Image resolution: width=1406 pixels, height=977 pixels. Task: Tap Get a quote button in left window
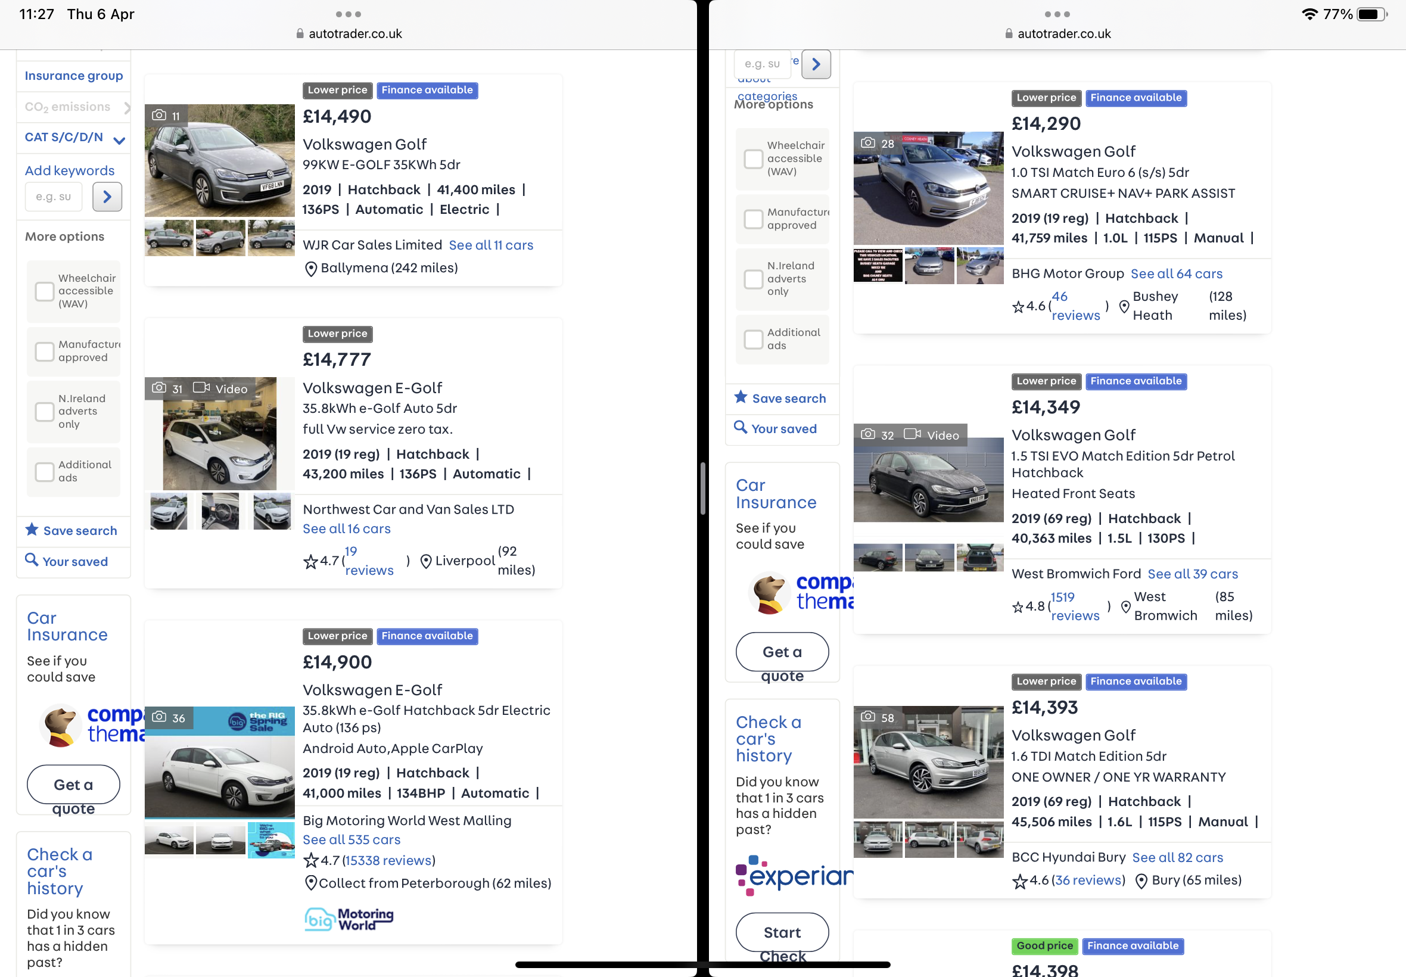pos(73,784)
